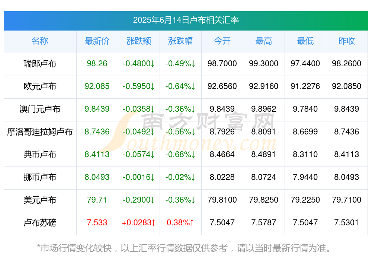Click change value -0.2900↓
This screenshot has height=260, width=372.
click(139, 200)
